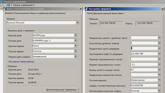The width and height of the screenshot is (165, 93).
Task: Click the sample full time 14:38:44
Action: (x=32, y=83)
